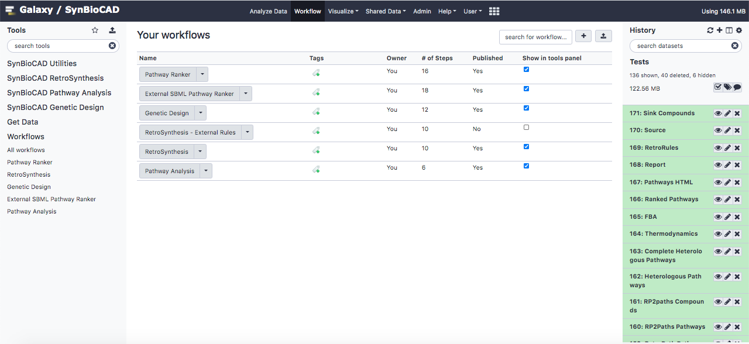Open External SBML Pathway Ranker sidebar link

pyautogui.click(x=51, y=199)
